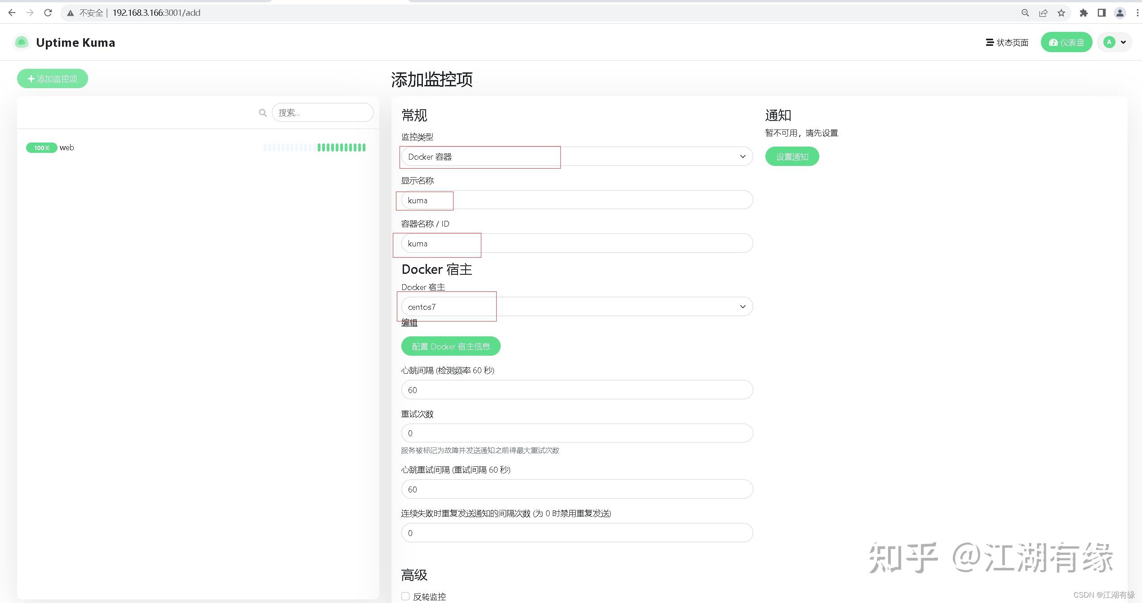The height and width of the screenshot is (603, 1142).
Task: Toggle the browser side panel icon
Action: click(x=1102, y=13)
